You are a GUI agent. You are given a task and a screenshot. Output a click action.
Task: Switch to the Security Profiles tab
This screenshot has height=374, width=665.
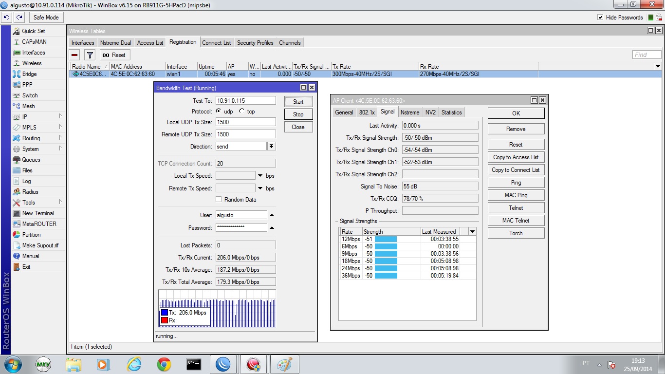pos(255,43)
